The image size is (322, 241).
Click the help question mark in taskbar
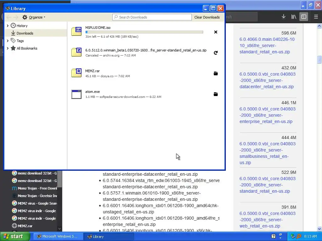pos(273,236)
